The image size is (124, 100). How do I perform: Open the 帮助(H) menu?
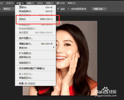[x=72, y=3]
